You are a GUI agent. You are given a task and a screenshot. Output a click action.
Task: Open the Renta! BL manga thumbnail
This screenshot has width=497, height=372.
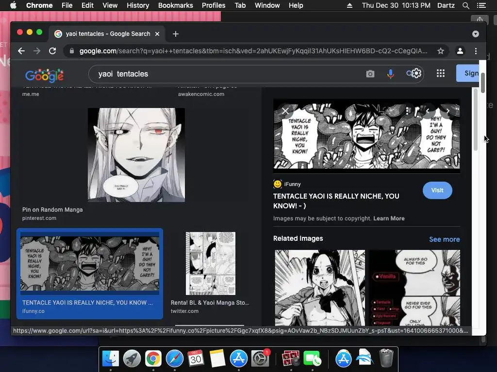tap(211, 263)
